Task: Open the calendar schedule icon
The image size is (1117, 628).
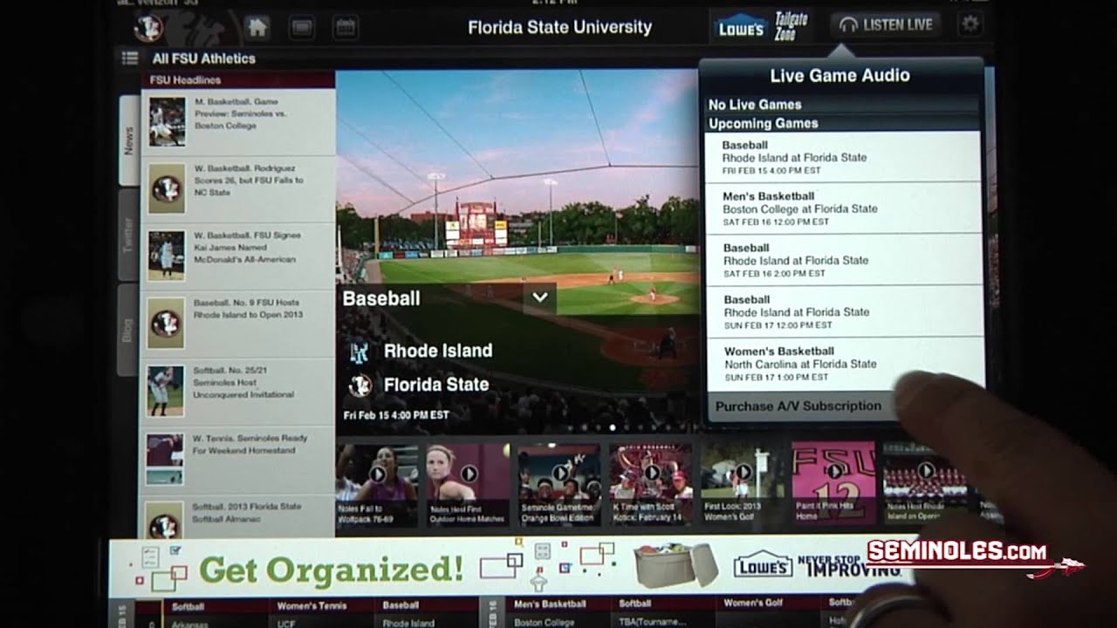Action: (346, 27)
